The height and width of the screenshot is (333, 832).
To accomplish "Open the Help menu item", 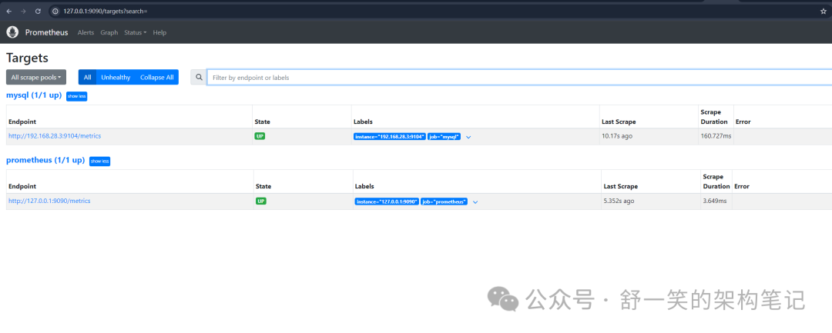I will [x=159, y=32].
